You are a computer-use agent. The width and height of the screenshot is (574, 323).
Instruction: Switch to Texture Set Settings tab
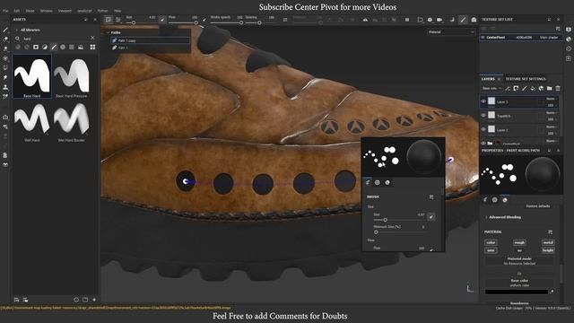pyautogui.click(x=526, y=79)
